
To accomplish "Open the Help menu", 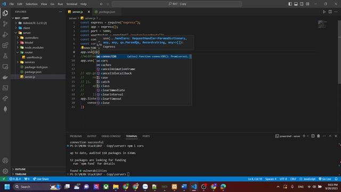I will tap(84, 4).
